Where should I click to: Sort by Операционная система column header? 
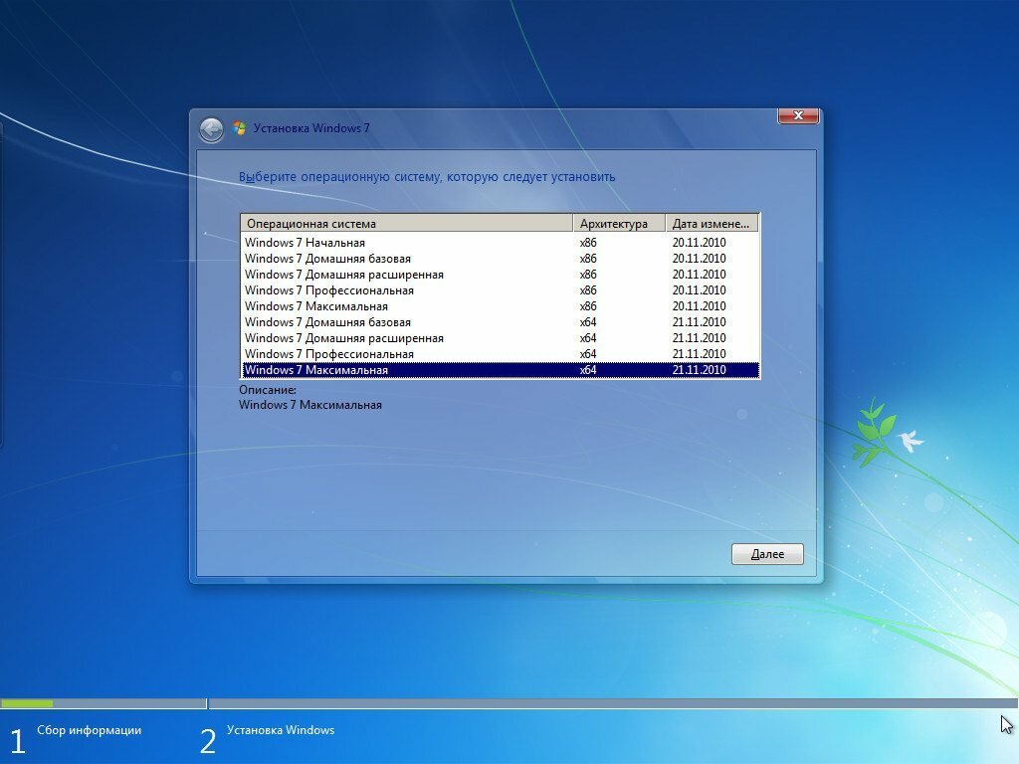[406, 224]
